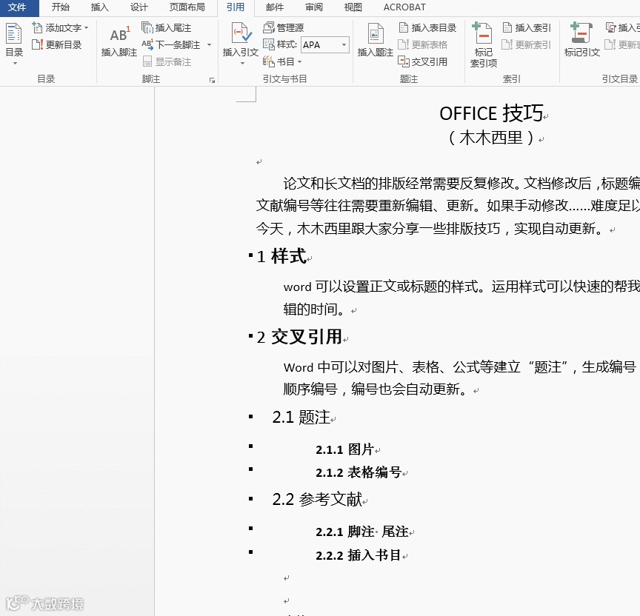Click the title OFFICE 技巧
The height and width of the screenshot is (616, 640).
[491, 113]
